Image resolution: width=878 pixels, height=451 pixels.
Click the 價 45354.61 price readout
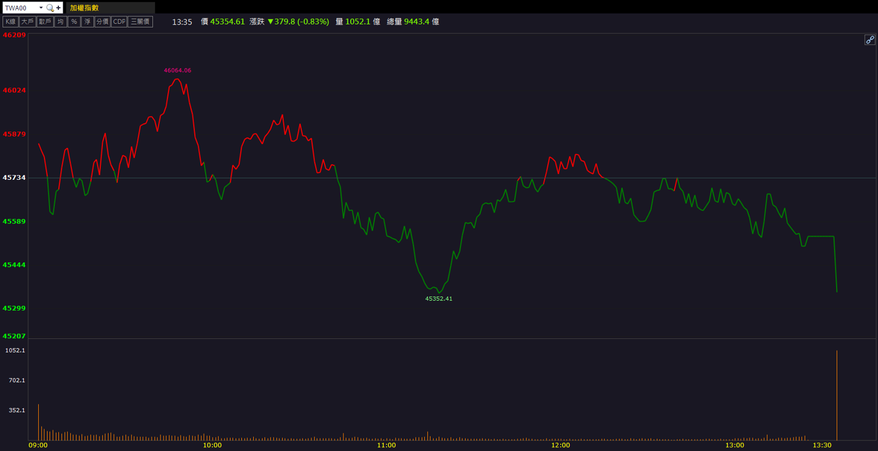coord(222,22)
